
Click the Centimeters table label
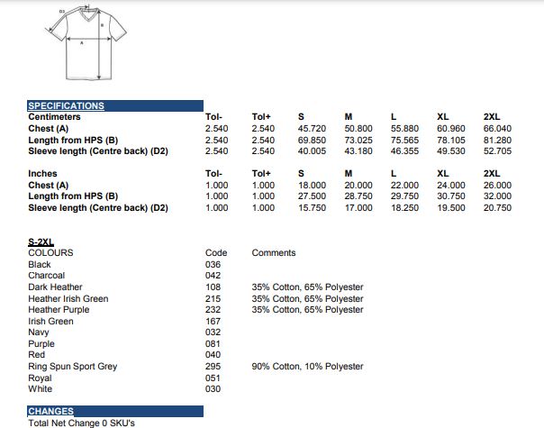[x=54, y=117]
